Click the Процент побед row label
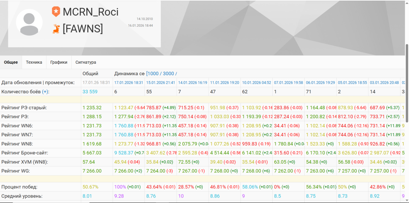The width and height of the screenshot is (409, 203). (19, 187)
